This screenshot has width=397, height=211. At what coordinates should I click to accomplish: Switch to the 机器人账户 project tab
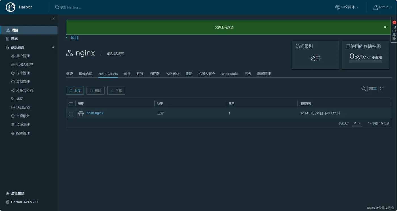click(207, 74)
